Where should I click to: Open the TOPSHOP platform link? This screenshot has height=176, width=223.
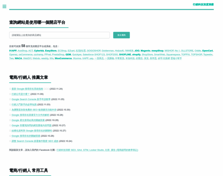tap(196, 55)
